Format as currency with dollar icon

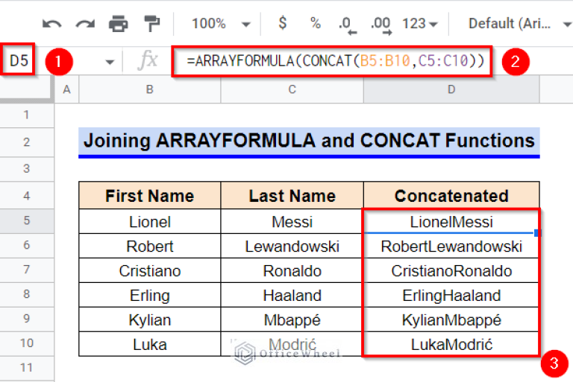pos(282,23)
